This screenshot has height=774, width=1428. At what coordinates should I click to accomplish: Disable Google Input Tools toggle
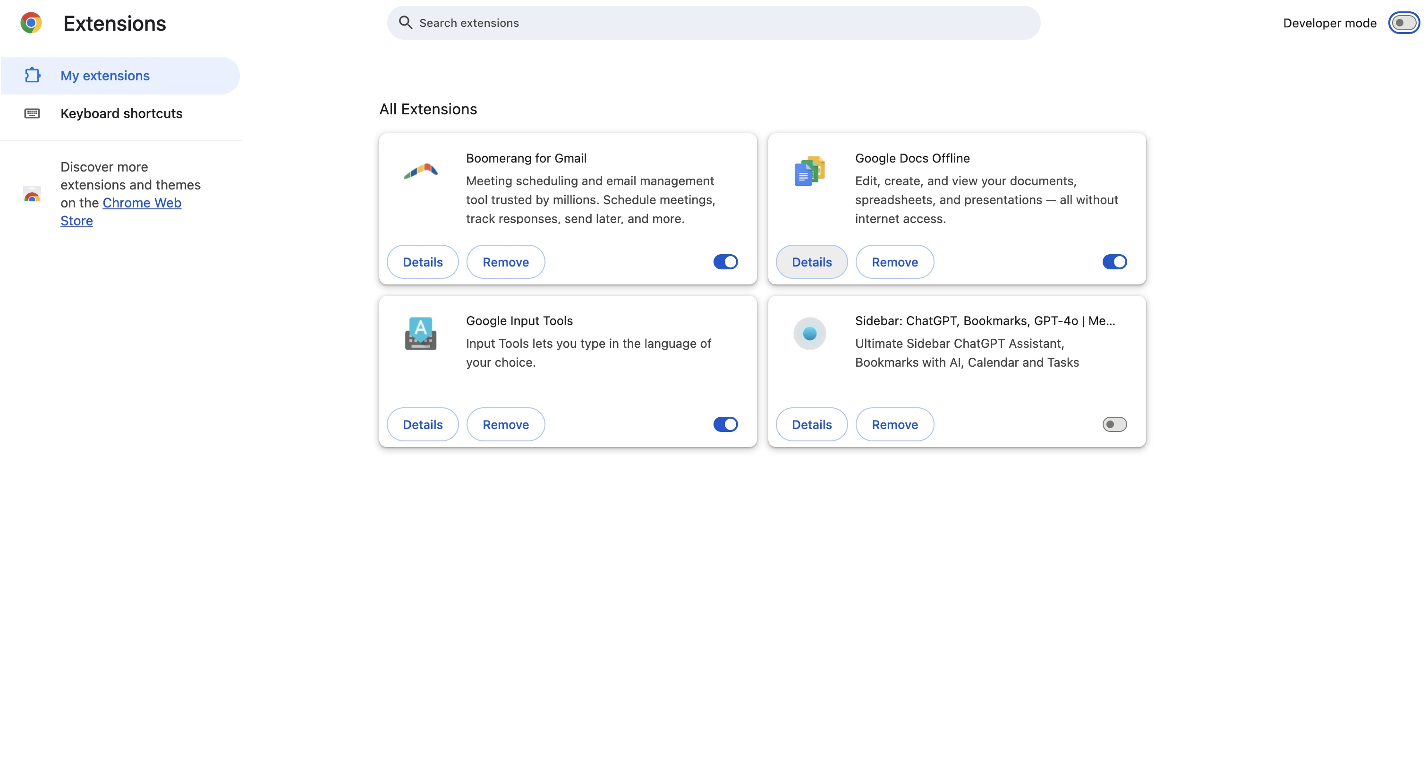coord(725,424)
